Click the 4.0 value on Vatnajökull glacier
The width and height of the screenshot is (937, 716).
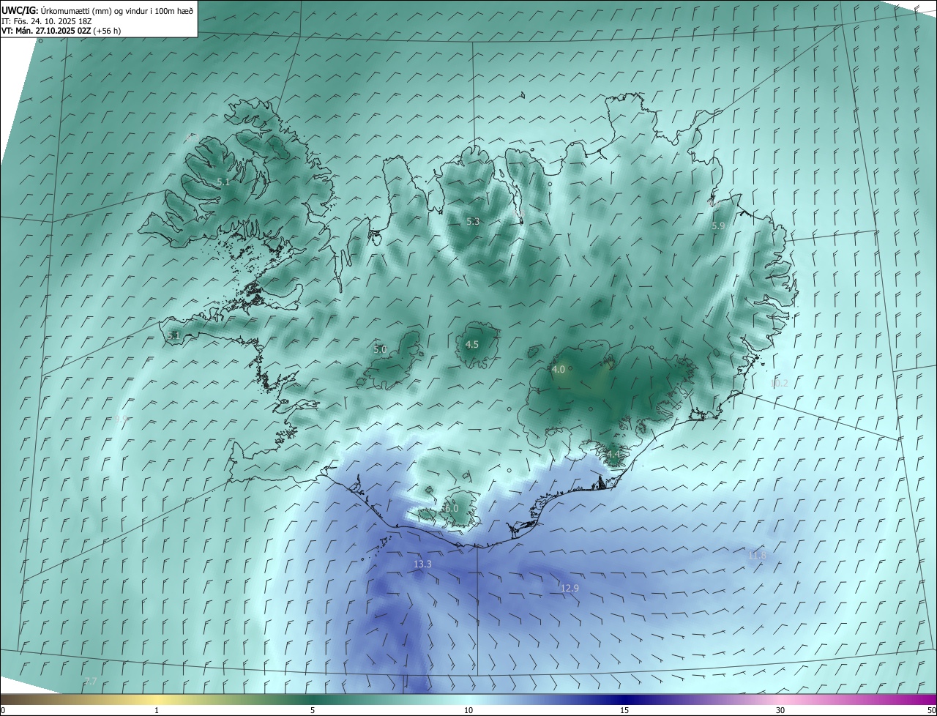tap(559, 370)
